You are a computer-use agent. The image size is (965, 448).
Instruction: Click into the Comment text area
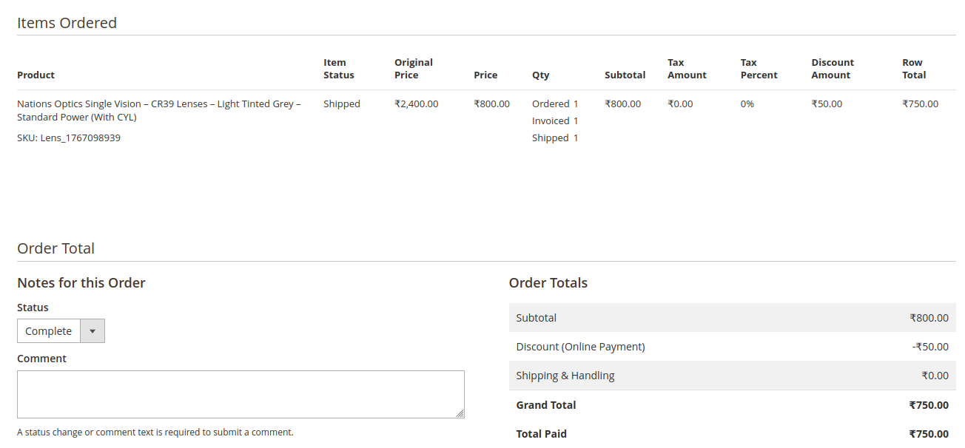240,393
